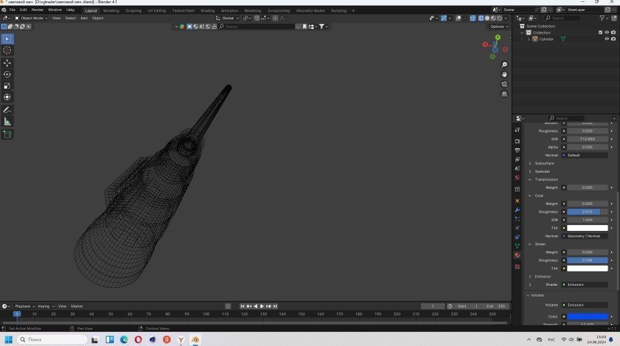Image resolution: width=620 pixels, height=346 pixels.
Task: Switch to rendered viewport shading
Action: click(499, 18)
